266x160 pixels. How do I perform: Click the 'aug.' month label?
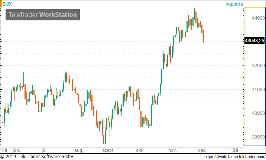pos(79,150)
